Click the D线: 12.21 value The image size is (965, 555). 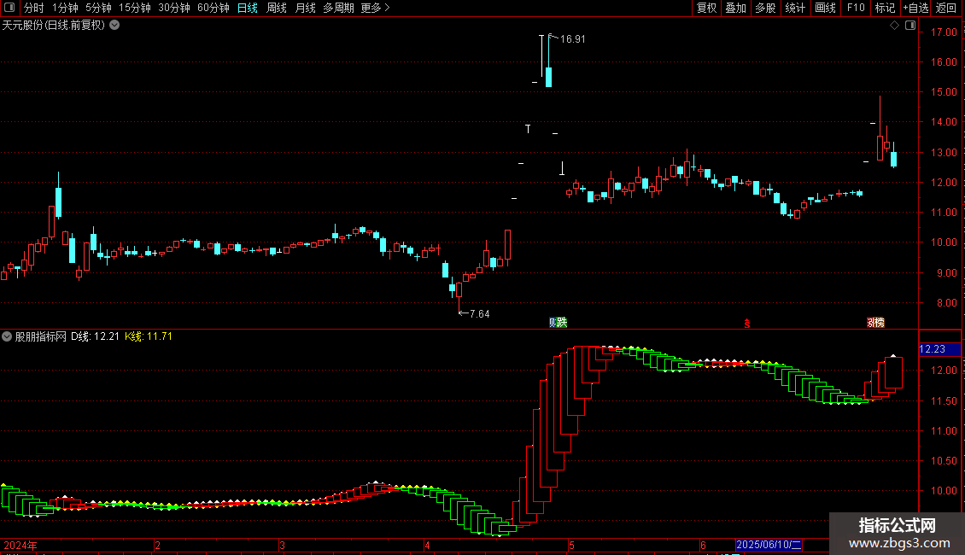click(x=95, y=336)
